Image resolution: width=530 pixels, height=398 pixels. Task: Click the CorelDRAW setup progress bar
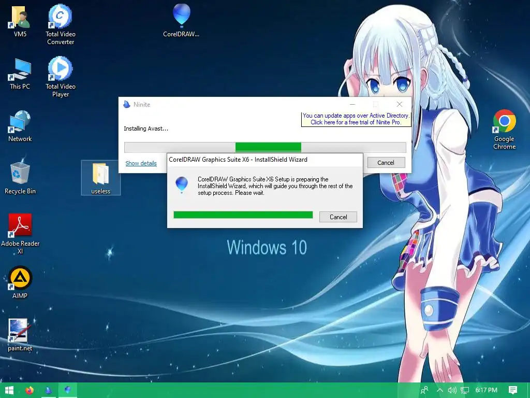(x=243, y=215)
